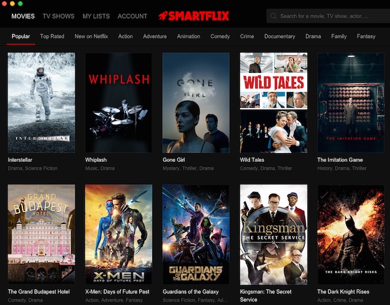Click 'Mystery, Thriller, Drama' genre text
Viewport: 390px width, 305px height.
point(188,168)
